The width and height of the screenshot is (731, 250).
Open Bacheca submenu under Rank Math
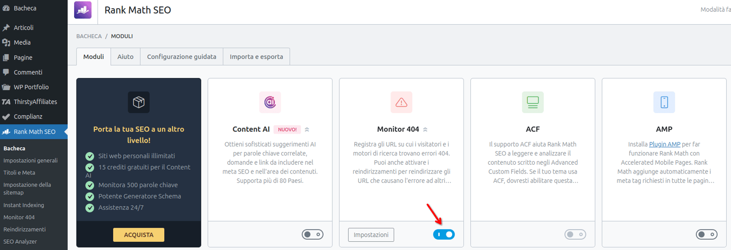click(x=15, y=149)
